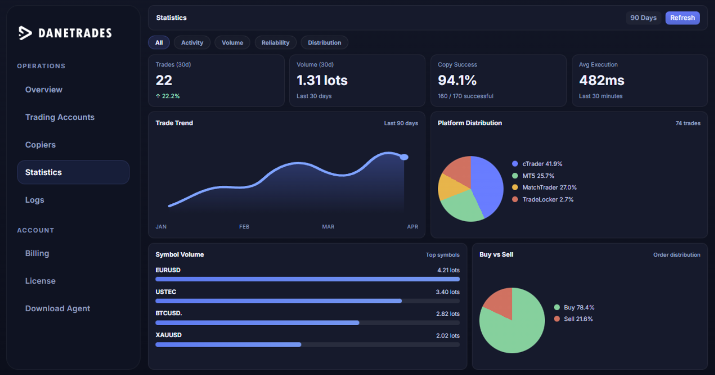Click the green MT5 legend dot
The height and width of the screenshot is (375, 715).
coord(515,176)
